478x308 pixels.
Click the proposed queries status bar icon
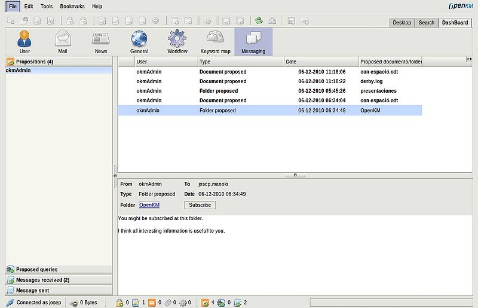(x=221, y=303)
